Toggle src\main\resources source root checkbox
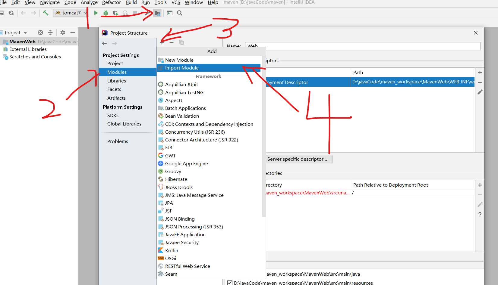The height and width of the screenshot is (285, 498). (230, 283)
